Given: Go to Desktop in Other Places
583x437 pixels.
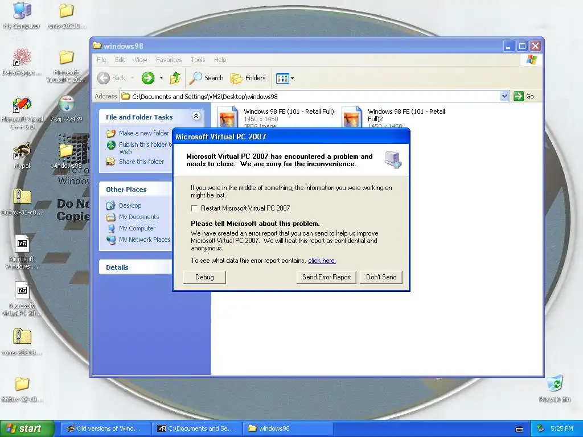Looking at the screenshot, I should 124,205.
